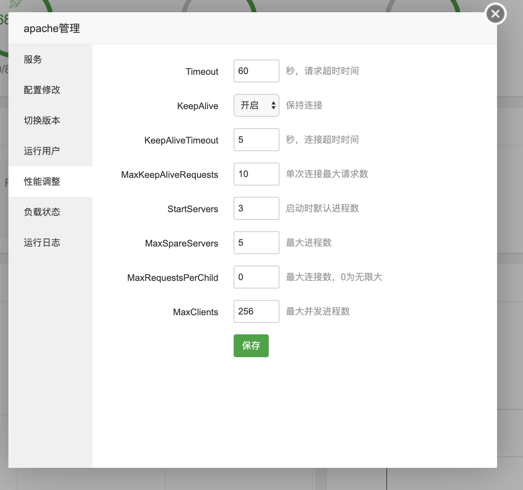This screenshot has width=523, height=490.
Task: Go to the 负载状态 tab
Action: [50, 212]
